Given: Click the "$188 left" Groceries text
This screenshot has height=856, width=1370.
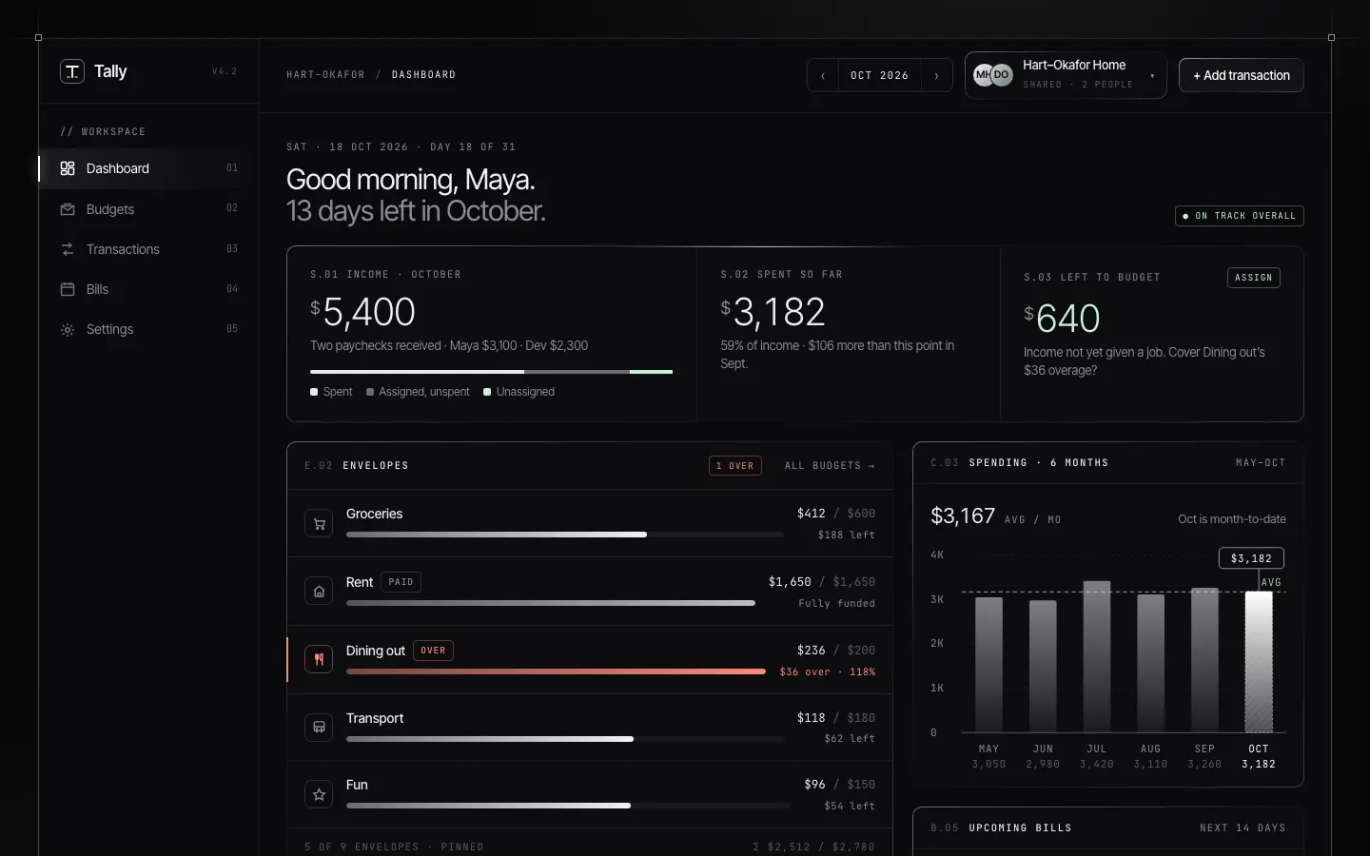Looking at the screenshot, I should (x=846, y=535).
